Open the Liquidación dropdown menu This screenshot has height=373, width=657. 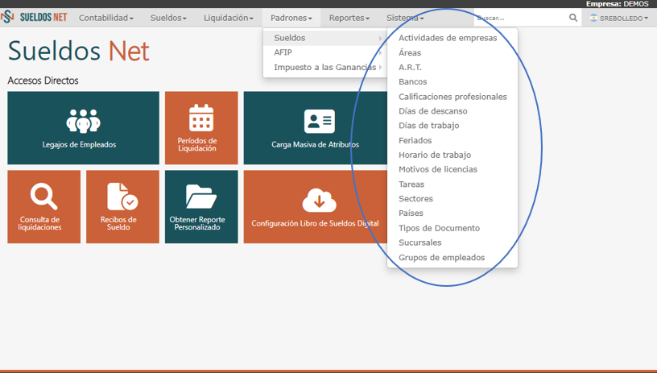[229, 18]
